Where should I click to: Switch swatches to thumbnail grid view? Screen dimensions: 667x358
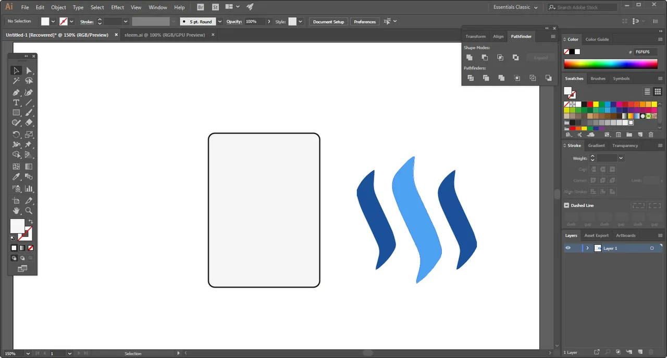pyautogui.click(x=658, y=92)
